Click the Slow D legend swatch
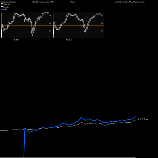 [2, 4]
